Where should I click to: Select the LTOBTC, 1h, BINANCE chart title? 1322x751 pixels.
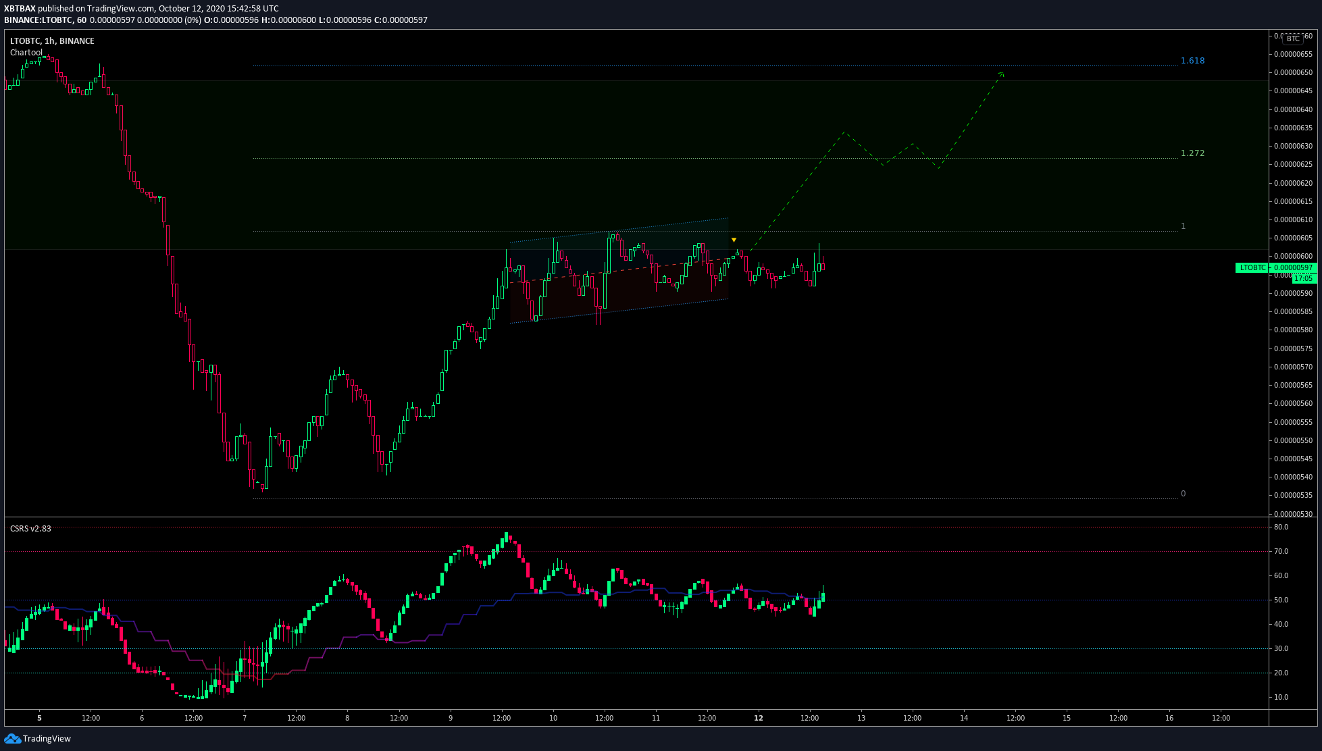click(52, 41)
